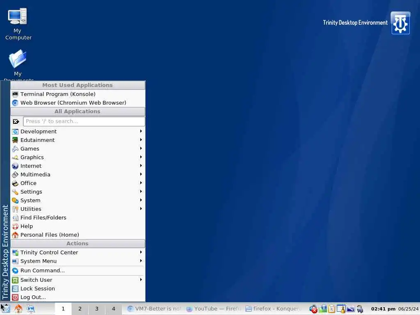Activate the VM7-Better taskbar window

coord(155,308)
